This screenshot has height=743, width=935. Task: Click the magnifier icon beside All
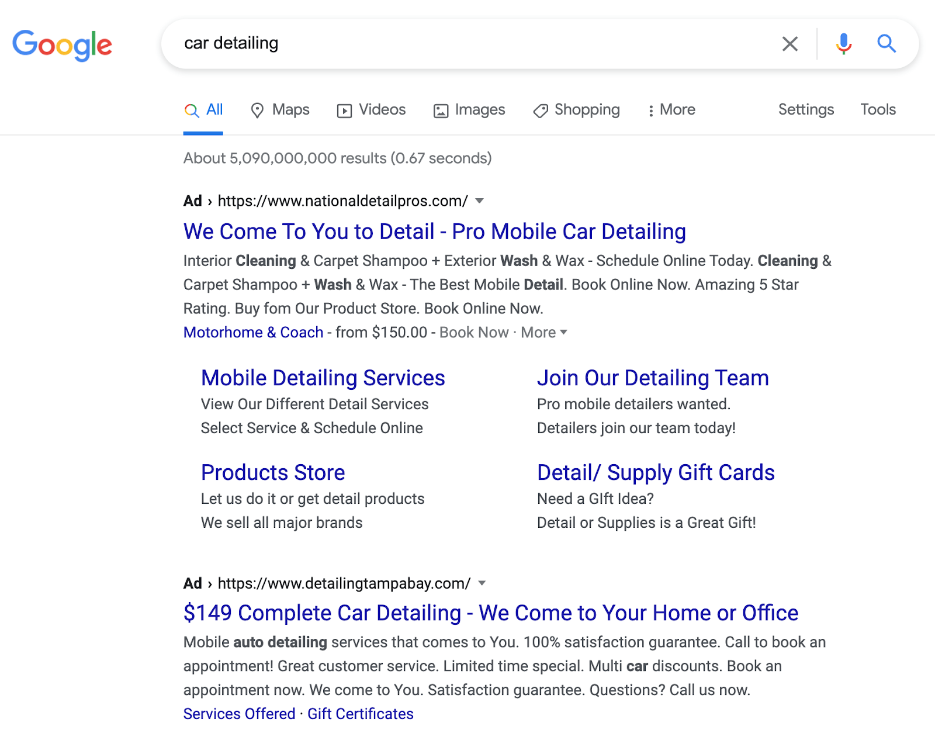pyautogui.click(x=192, y=110)
